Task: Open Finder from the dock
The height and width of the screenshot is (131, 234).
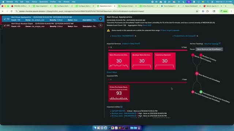Action: [x=95, y=128]
